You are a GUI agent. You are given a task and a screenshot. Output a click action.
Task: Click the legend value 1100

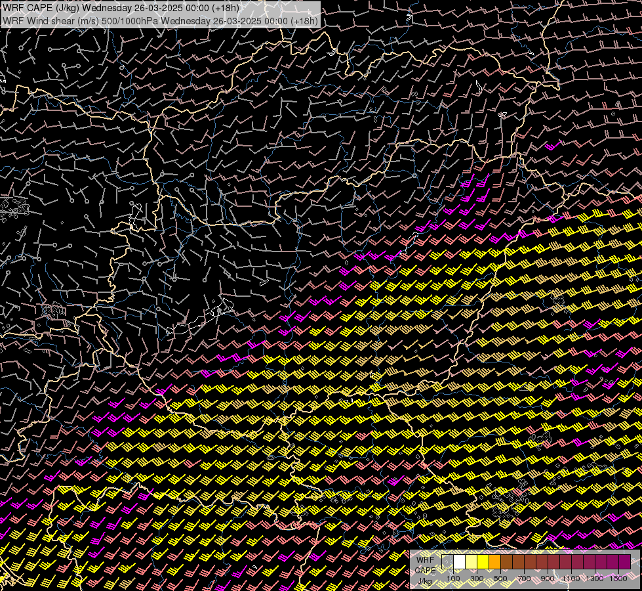pyautogui.click(x=571, y=579)
